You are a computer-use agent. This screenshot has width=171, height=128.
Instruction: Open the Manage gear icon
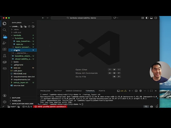tap(5, 102)
